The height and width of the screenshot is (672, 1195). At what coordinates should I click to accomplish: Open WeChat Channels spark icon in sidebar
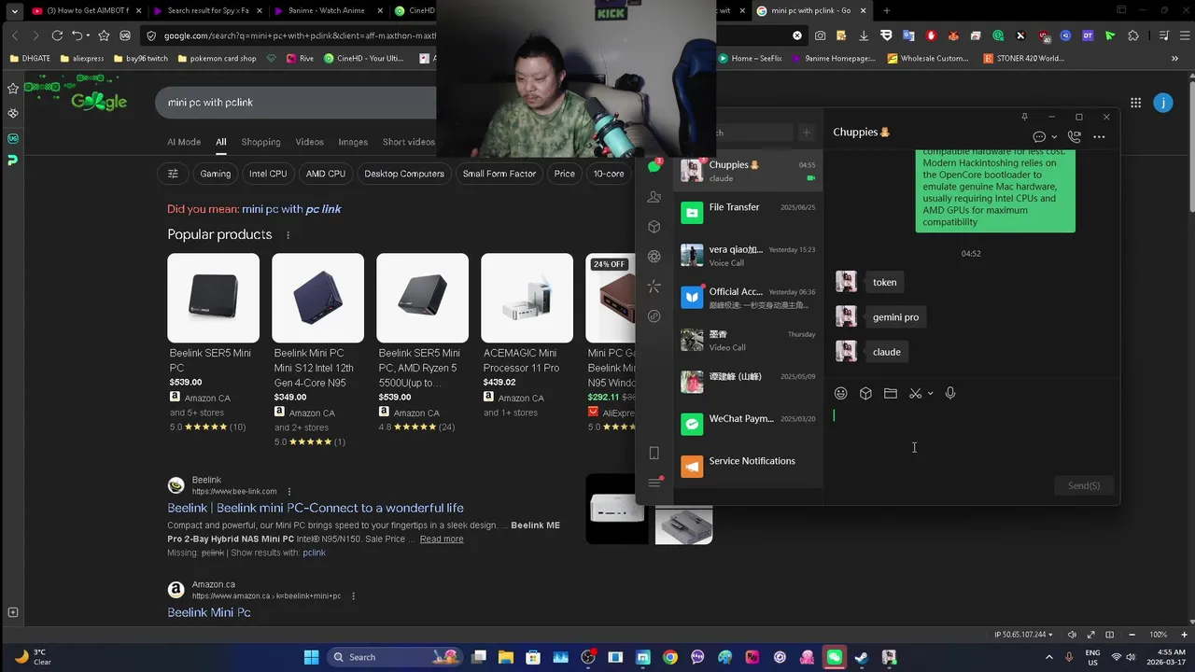pyautogui.click(x=654, y=287)
